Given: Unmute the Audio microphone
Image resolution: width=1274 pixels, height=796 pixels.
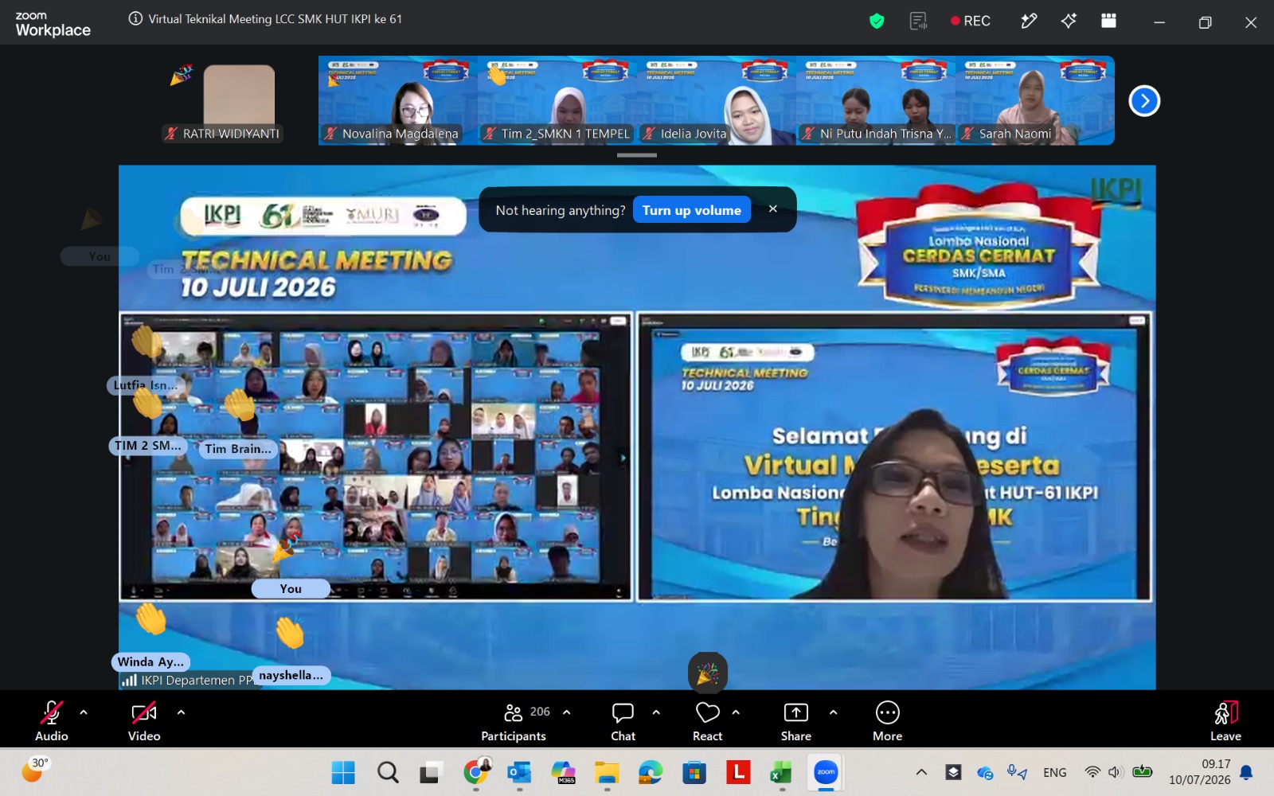Looking at the screenshot, I should pos(52,722).
